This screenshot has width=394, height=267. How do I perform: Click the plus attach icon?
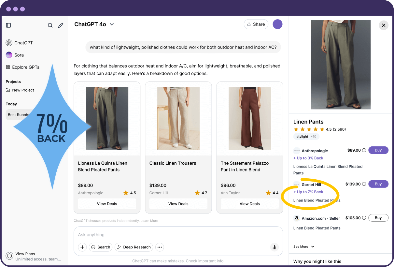click(82, 247)
